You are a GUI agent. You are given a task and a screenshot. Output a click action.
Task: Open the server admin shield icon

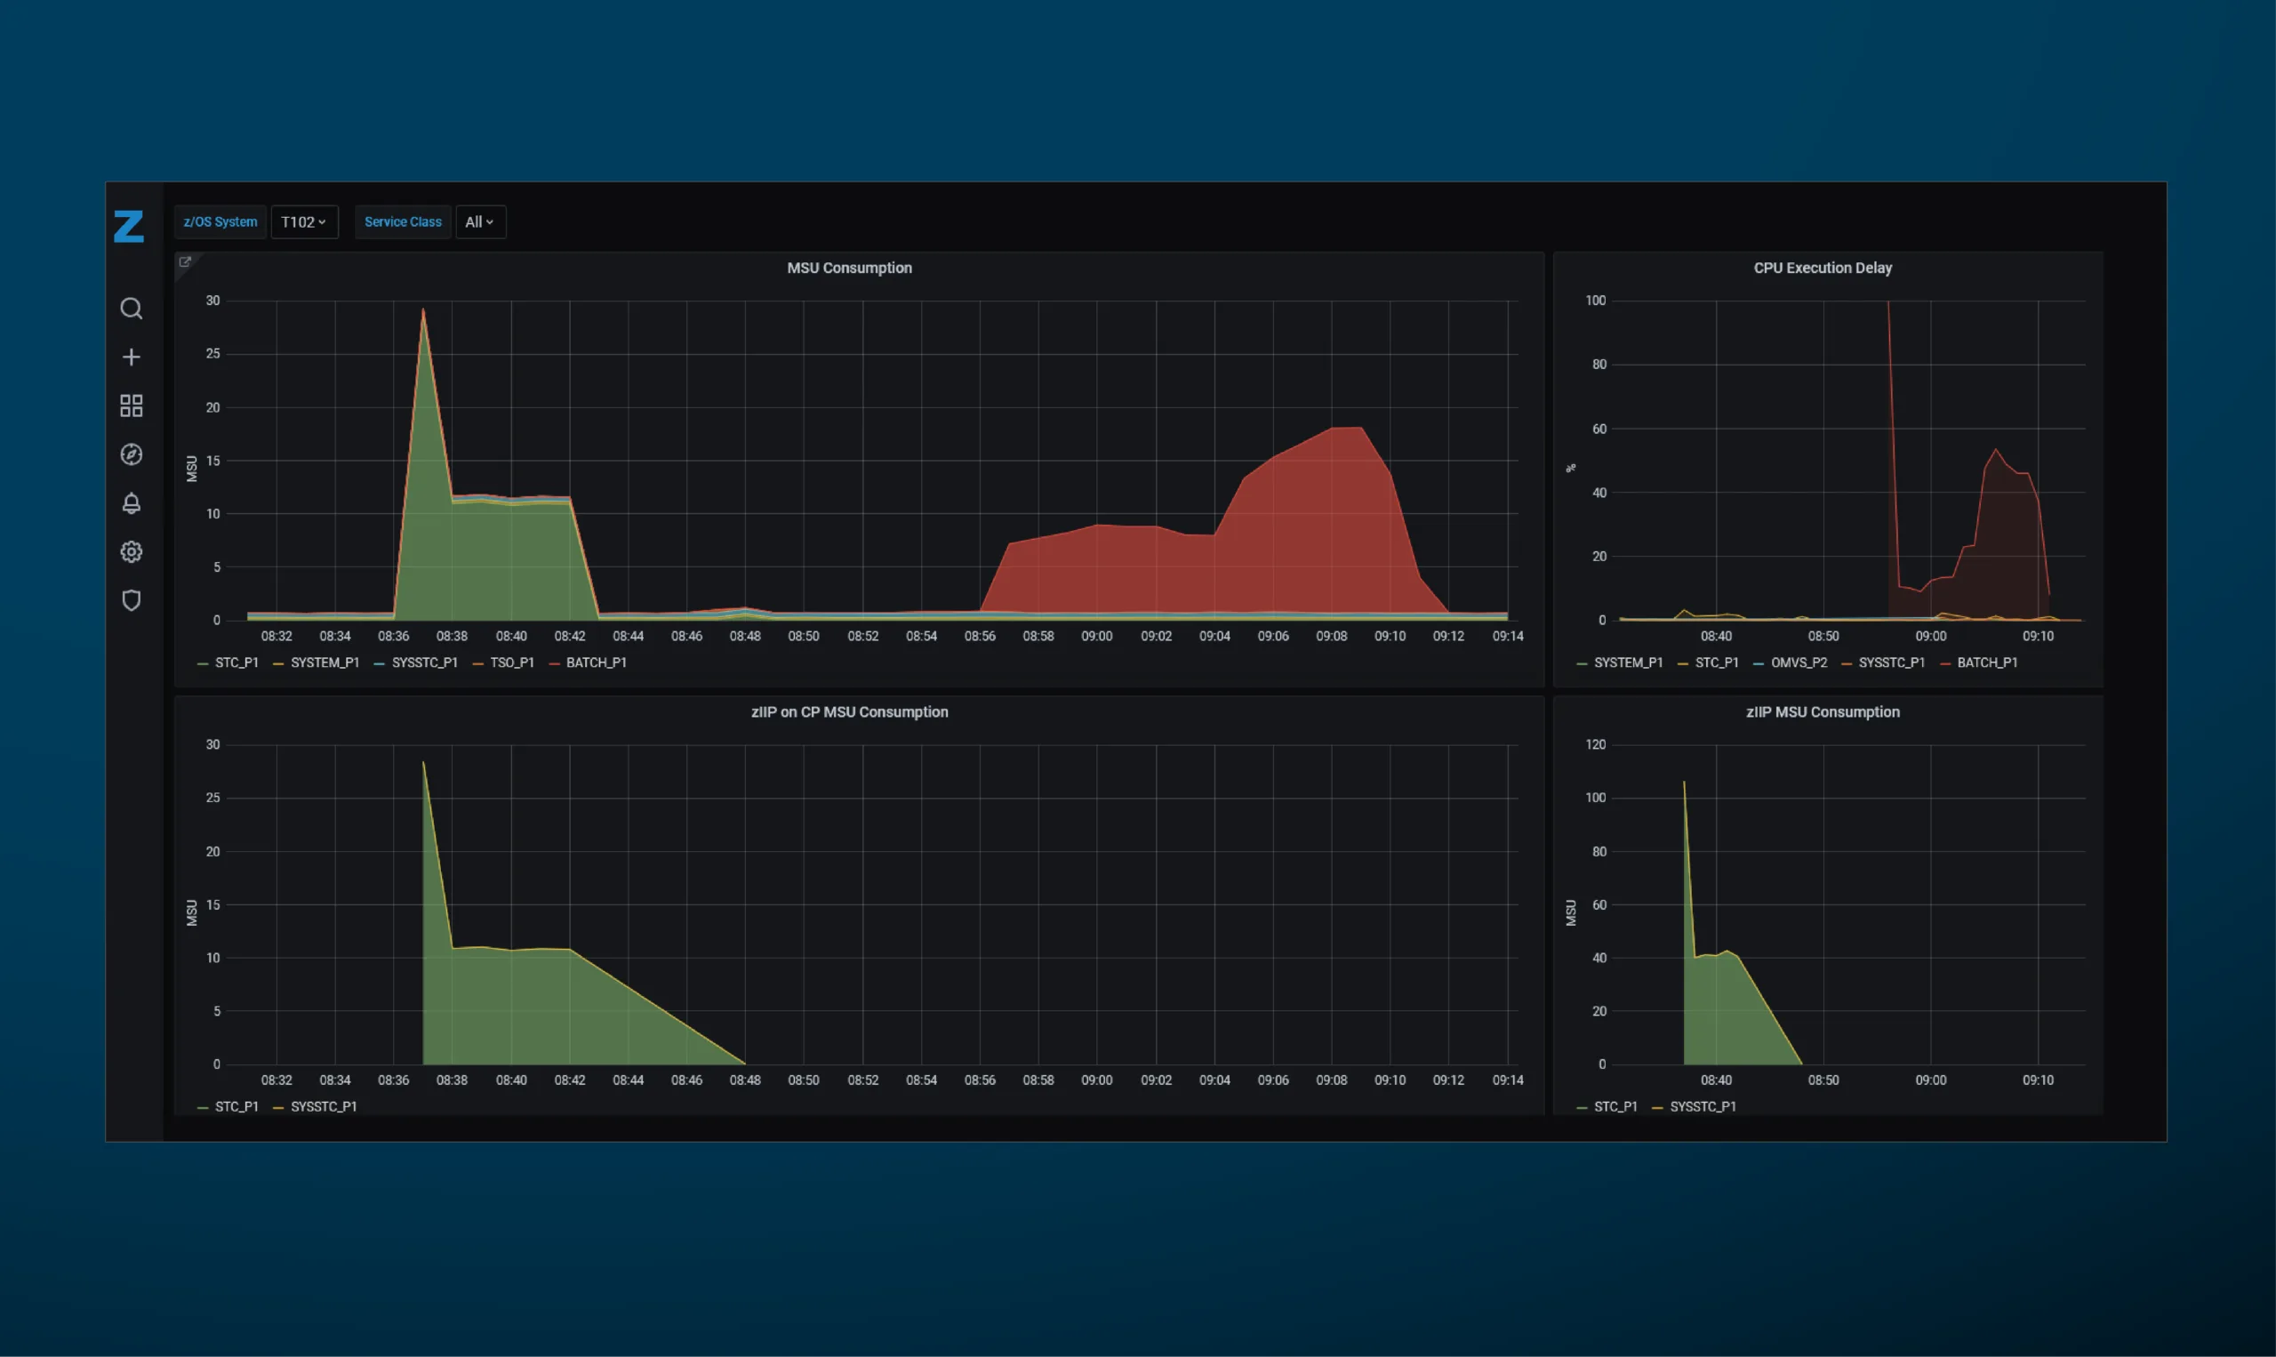pos(132,600)
